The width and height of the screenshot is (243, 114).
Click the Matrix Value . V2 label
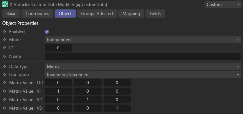[26, 100]
